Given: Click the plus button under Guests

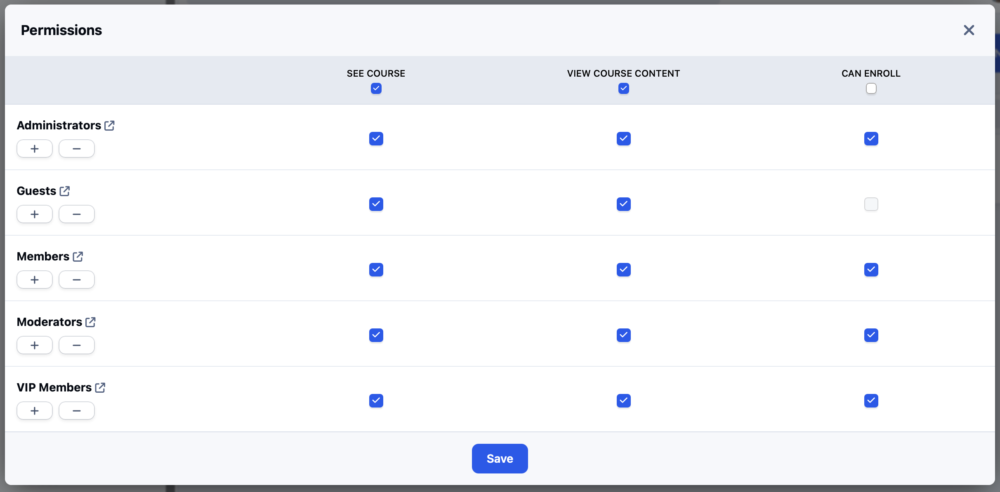Looking at the screenshot, I should [35, 214].
